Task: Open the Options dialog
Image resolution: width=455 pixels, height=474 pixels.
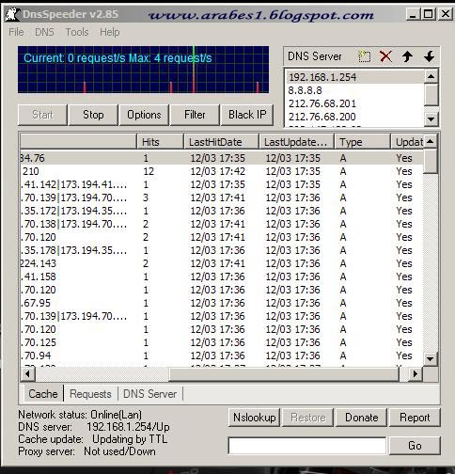Action: coord(144,115)
